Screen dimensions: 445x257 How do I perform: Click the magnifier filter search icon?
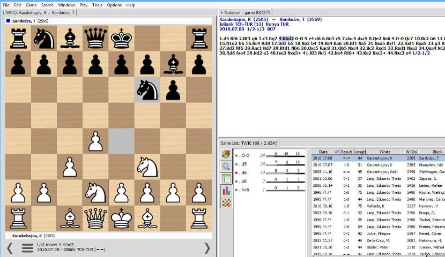pos(226,167)
